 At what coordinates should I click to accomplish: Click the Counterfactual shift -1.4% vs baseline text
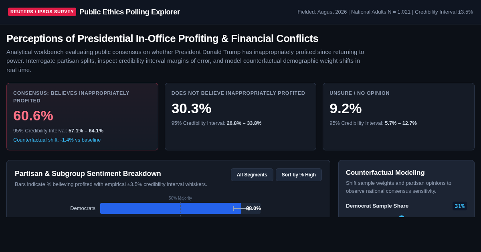coord(57,140)
